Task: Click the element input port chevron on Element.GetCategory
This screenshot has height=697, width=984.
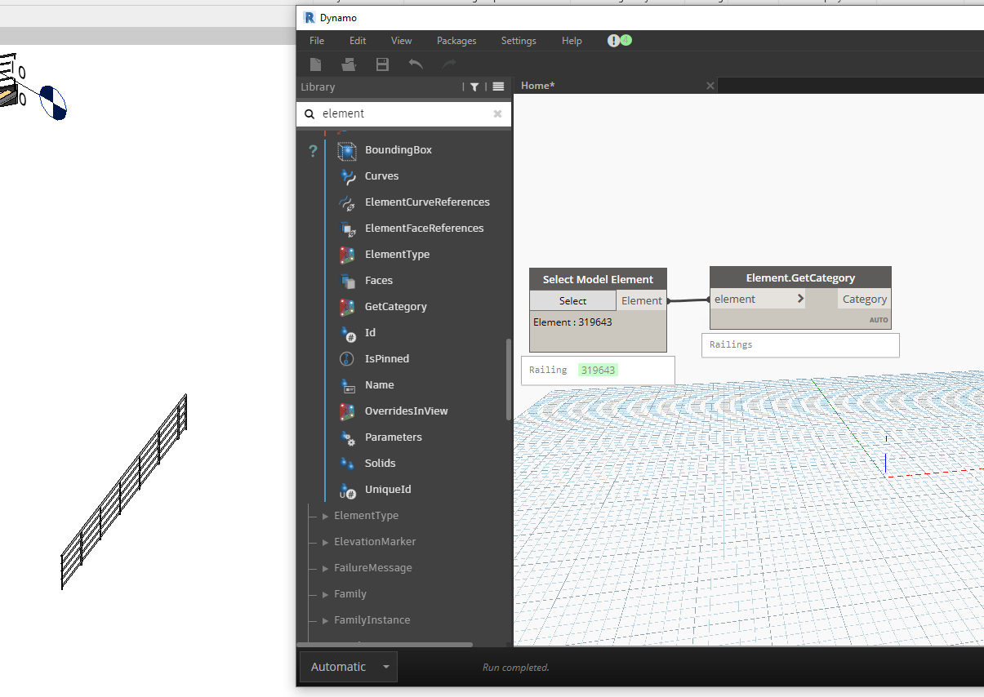Action: pos(800,299)
